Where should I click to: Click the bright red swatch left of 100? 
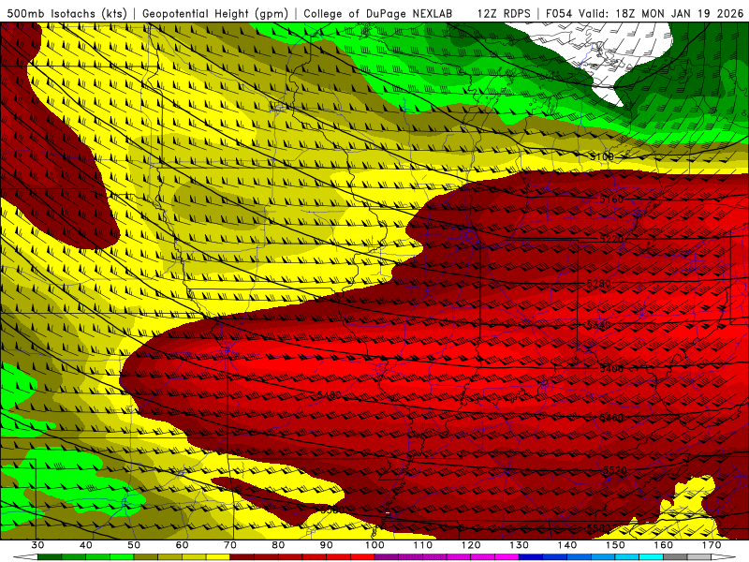point(362,557)
